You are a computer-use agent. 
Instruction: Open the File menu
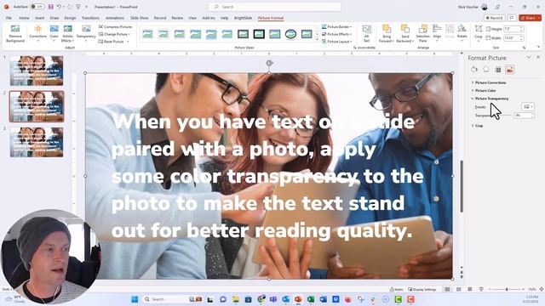[9, 18]
